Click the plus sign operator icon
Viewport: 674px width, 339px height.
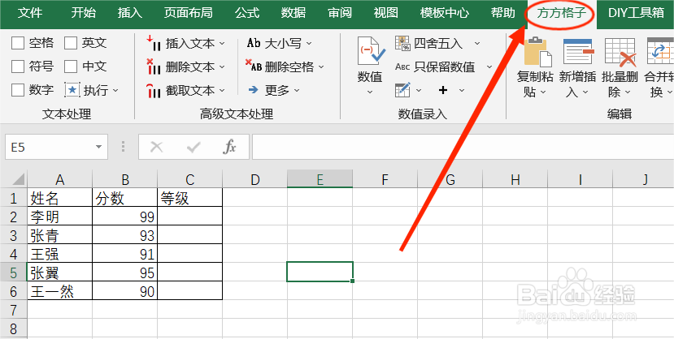click(443, 90)
